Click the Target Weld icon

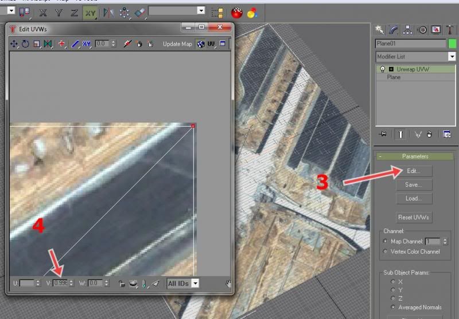coord(139,44)
